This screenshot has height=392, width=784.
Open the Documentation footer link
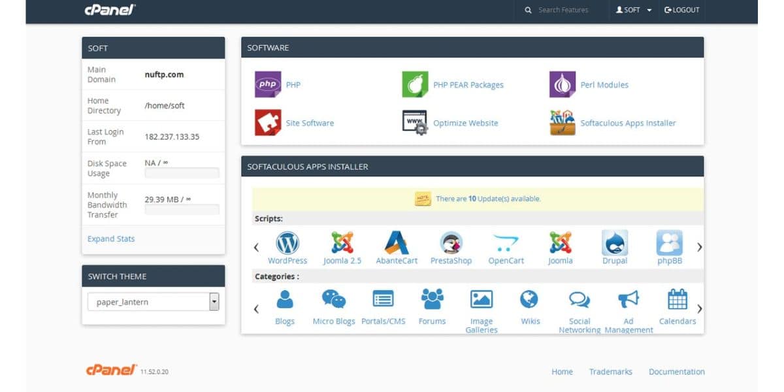click(676, 372)
